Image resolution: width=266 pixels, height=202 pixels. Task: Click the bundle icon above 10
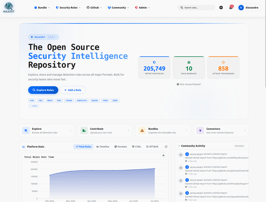189,62
